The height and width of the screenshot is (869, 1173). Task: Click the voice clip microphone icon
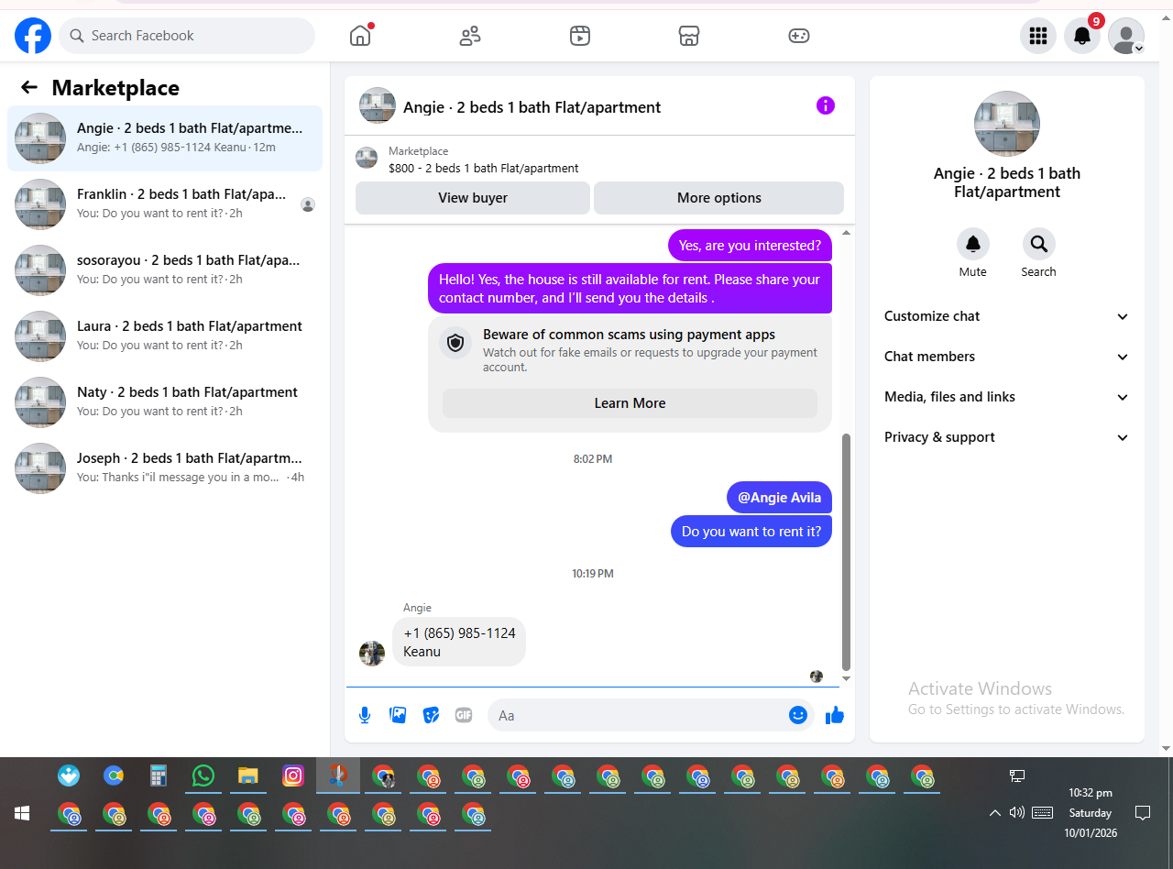pyautogui.click(x=365, y=715)
